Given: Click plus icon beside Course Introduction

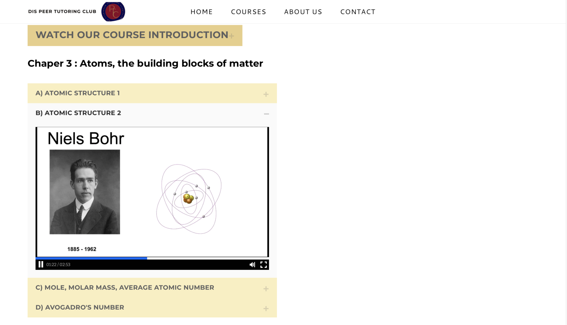Looking at the screenshot, I should (x=232, y=36).
